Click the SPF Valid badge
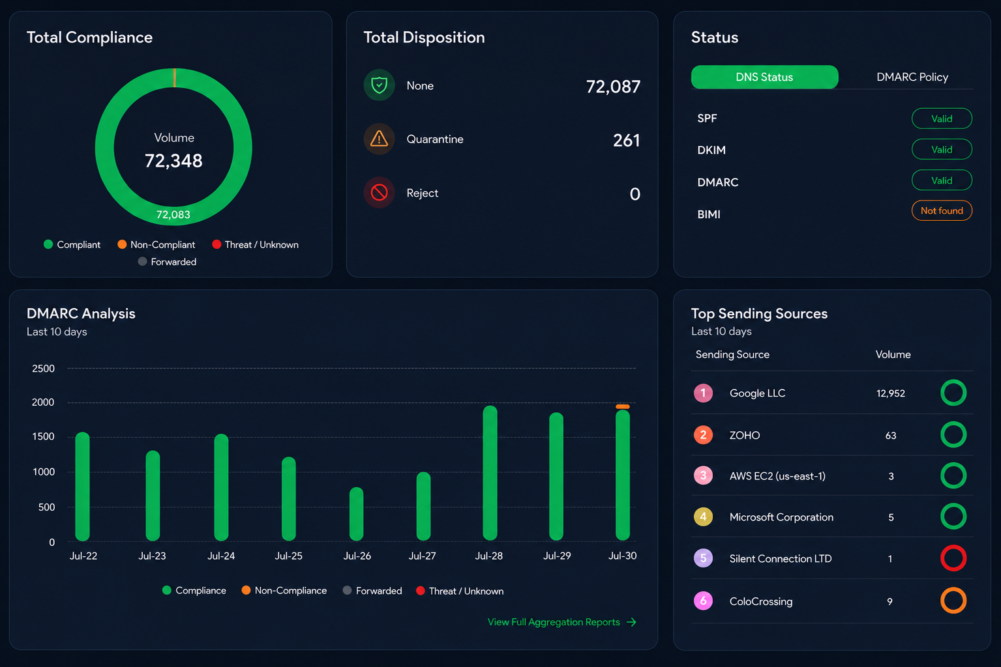Screen dimensions: 1001x667 tap(942, 119)
